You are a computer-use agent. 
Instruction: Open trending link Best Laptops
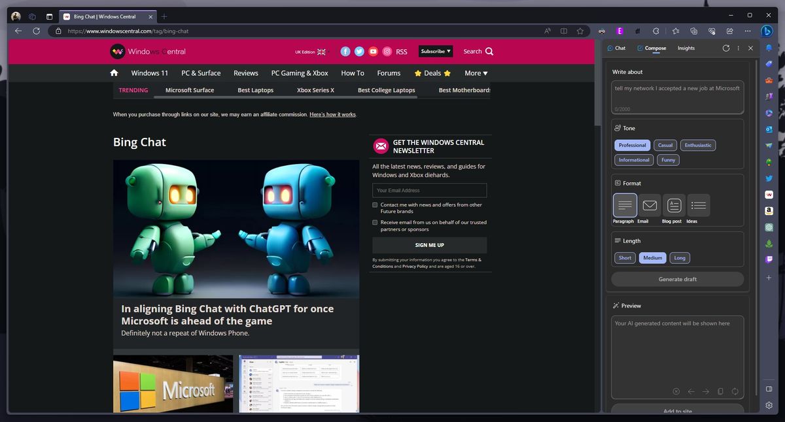[x=256, y=90]
